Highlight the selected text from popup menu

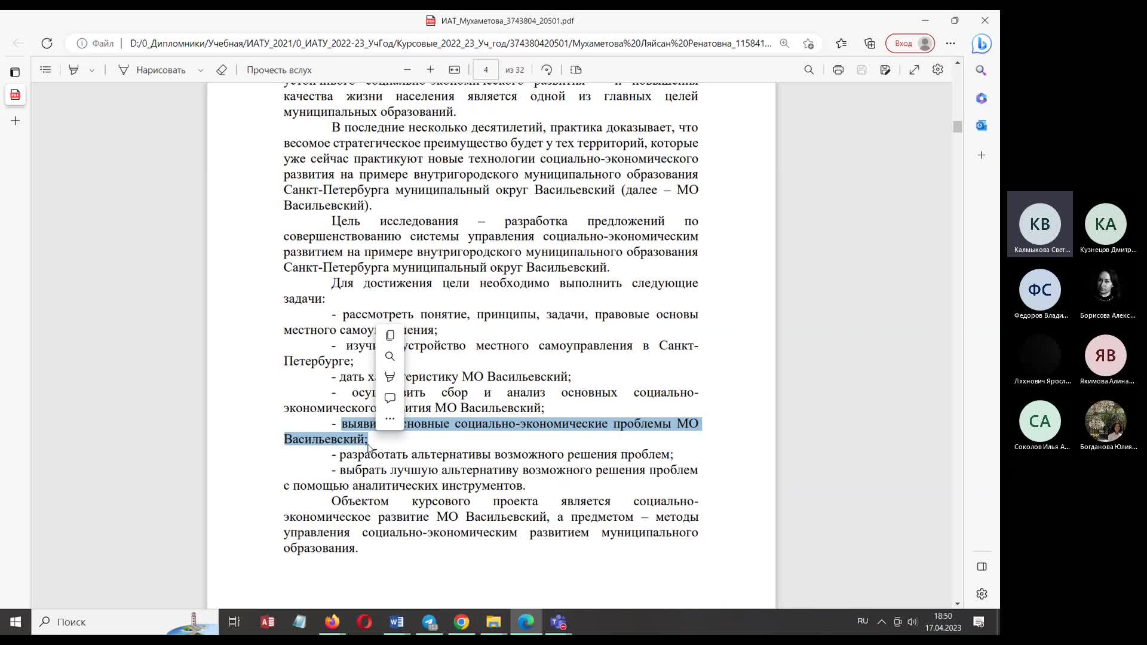pyautogui.click(x=390, y=377)
